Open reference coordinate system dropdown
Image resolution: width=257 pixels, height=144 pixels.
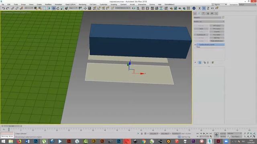(x=73, y=8)
